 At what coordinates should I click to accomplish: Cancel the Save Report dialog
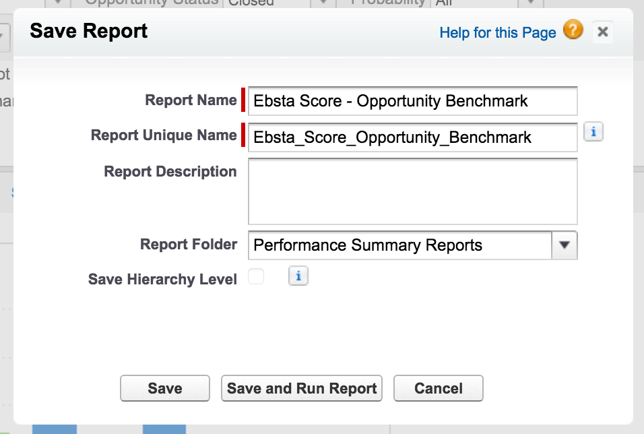439,388
